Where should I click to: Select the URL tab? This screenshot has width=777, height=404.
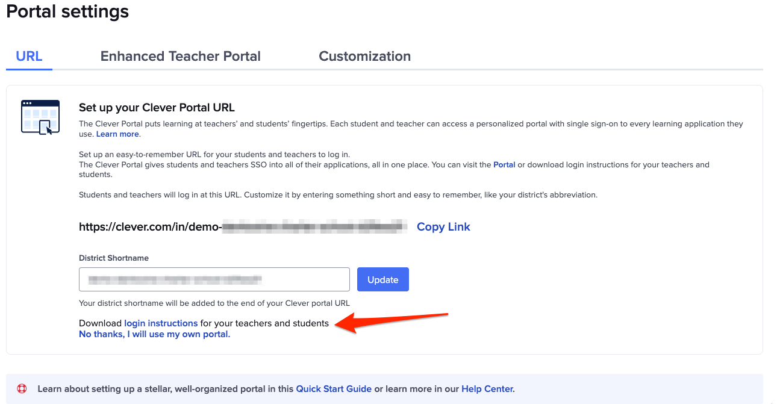[29, 56]
